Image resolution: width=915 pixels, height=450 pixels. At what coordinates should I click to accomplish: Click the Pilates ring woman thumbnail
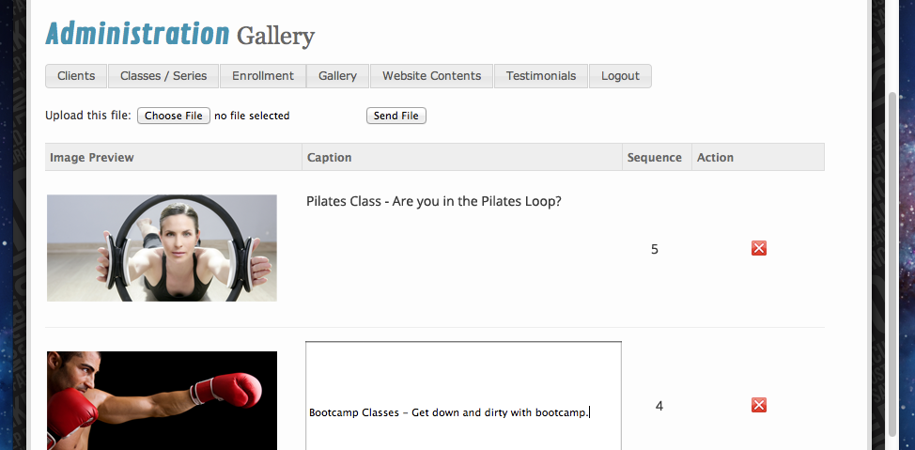162,248
